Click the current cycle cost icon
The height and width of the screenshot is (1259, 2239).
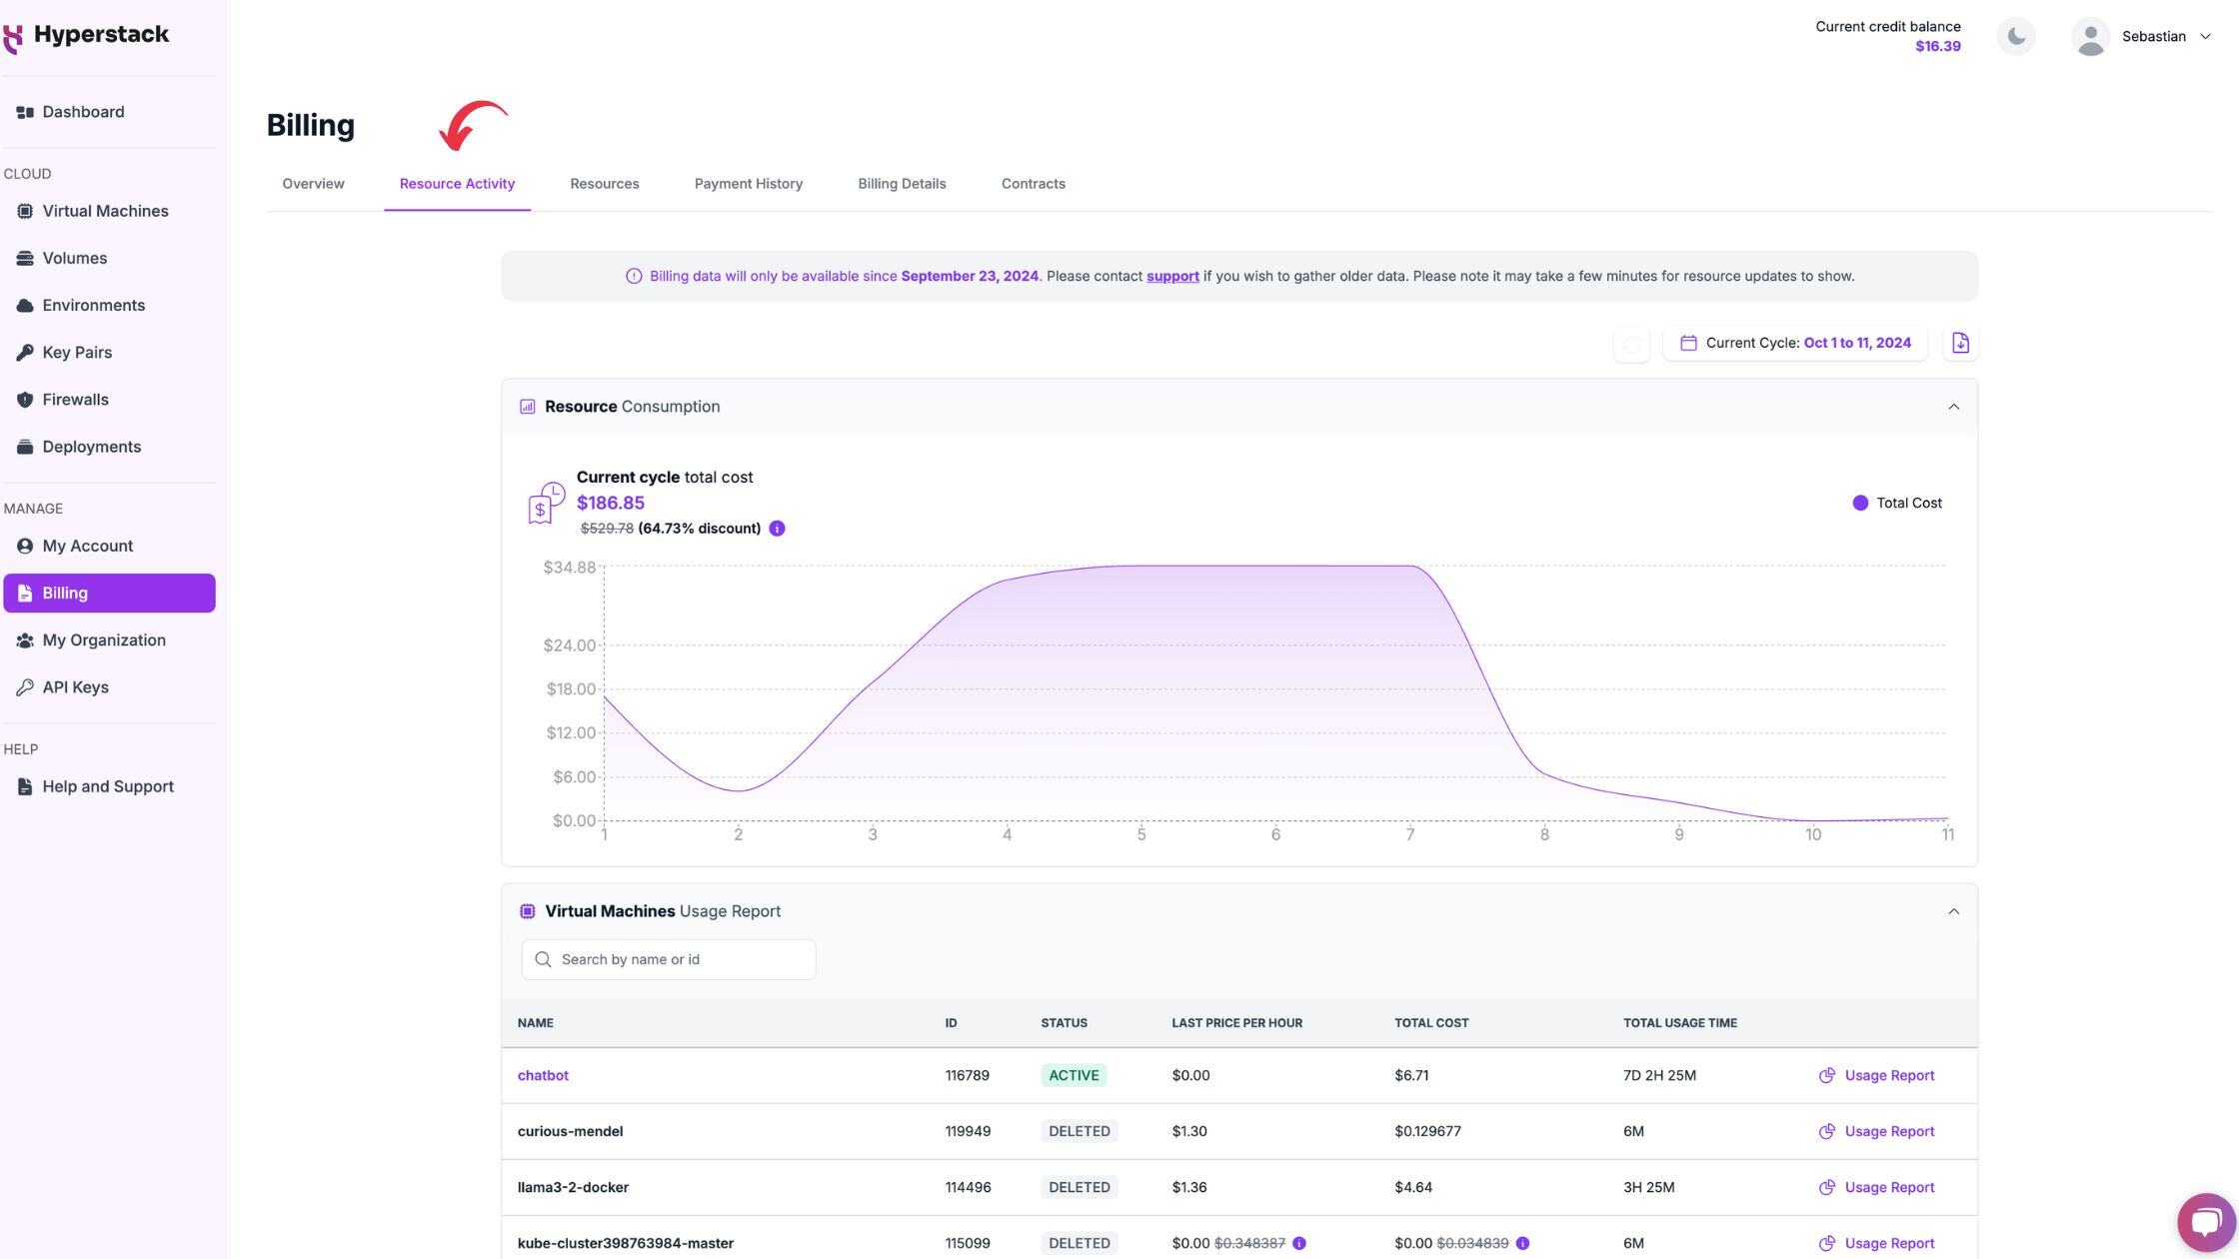coord(546,503)
